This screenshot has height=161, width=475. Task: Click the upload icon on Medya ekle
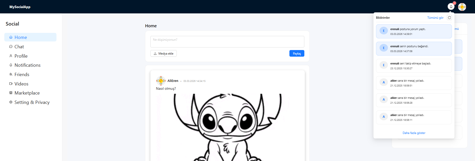(155, 54)
